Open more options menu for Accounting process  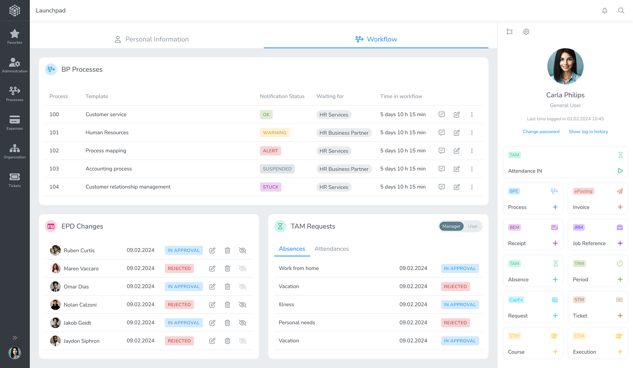pyautogui.click(x=472, y=169)
